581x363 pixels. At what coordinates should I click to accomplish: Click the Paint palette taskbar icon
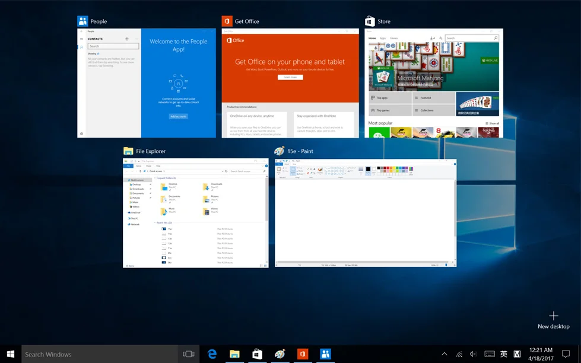point(280,354)
